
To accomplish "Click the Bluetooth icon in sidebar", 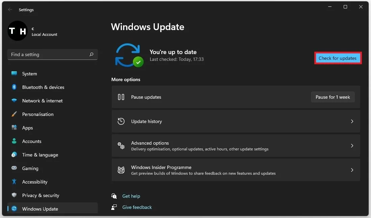I will pos(14,87).
